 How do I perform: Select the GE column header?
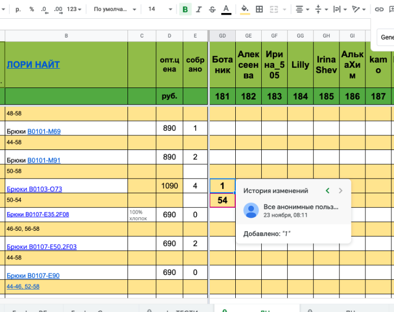pyautogui.click(x=248, y=35)
